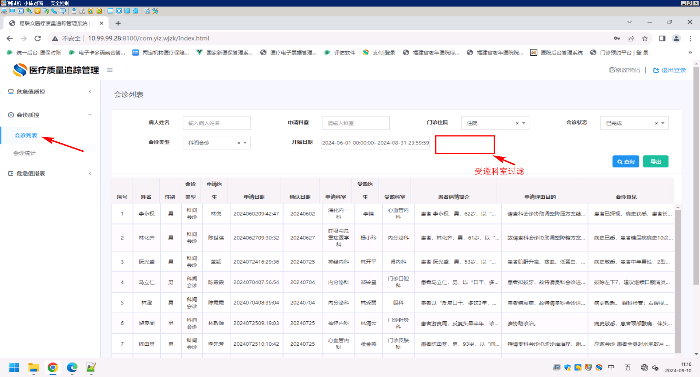The image size is (700, 377).
Task: Open the wrench tools icon in remote toolbar
Action: 155,11
